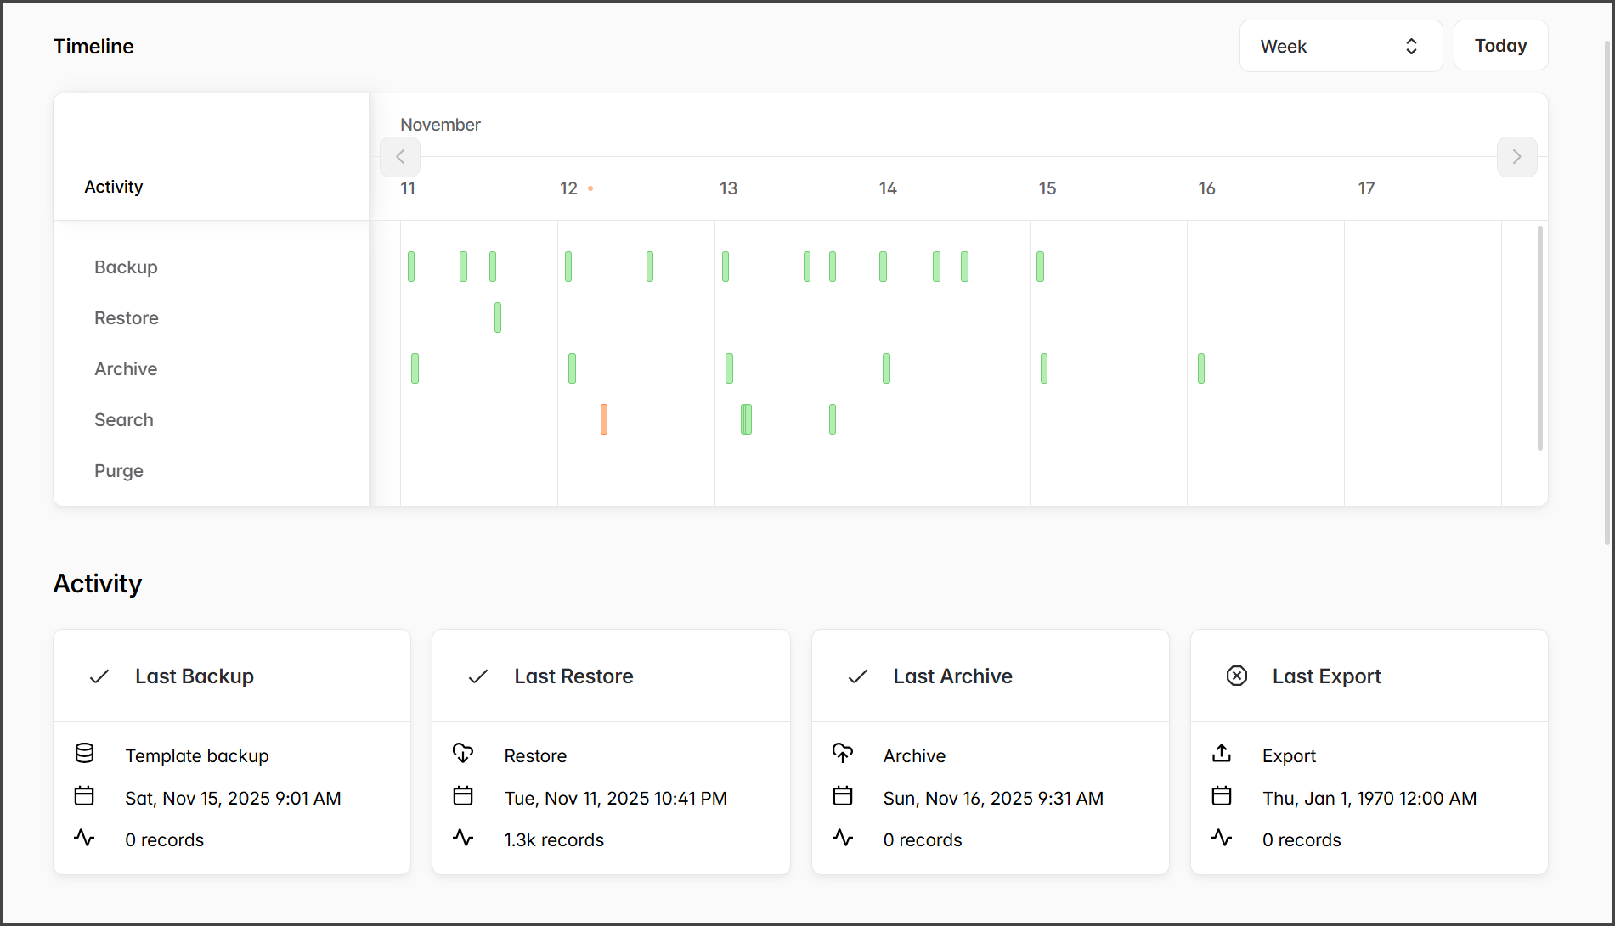Go to the previous week with left chevron
Screen dimensions: 1615x926
point(400,157)
